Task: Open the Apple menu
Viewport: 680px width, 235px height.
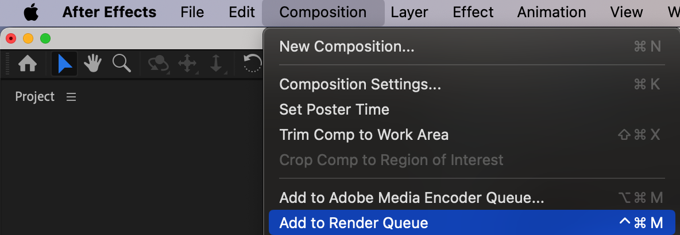Action: (30, 12)
